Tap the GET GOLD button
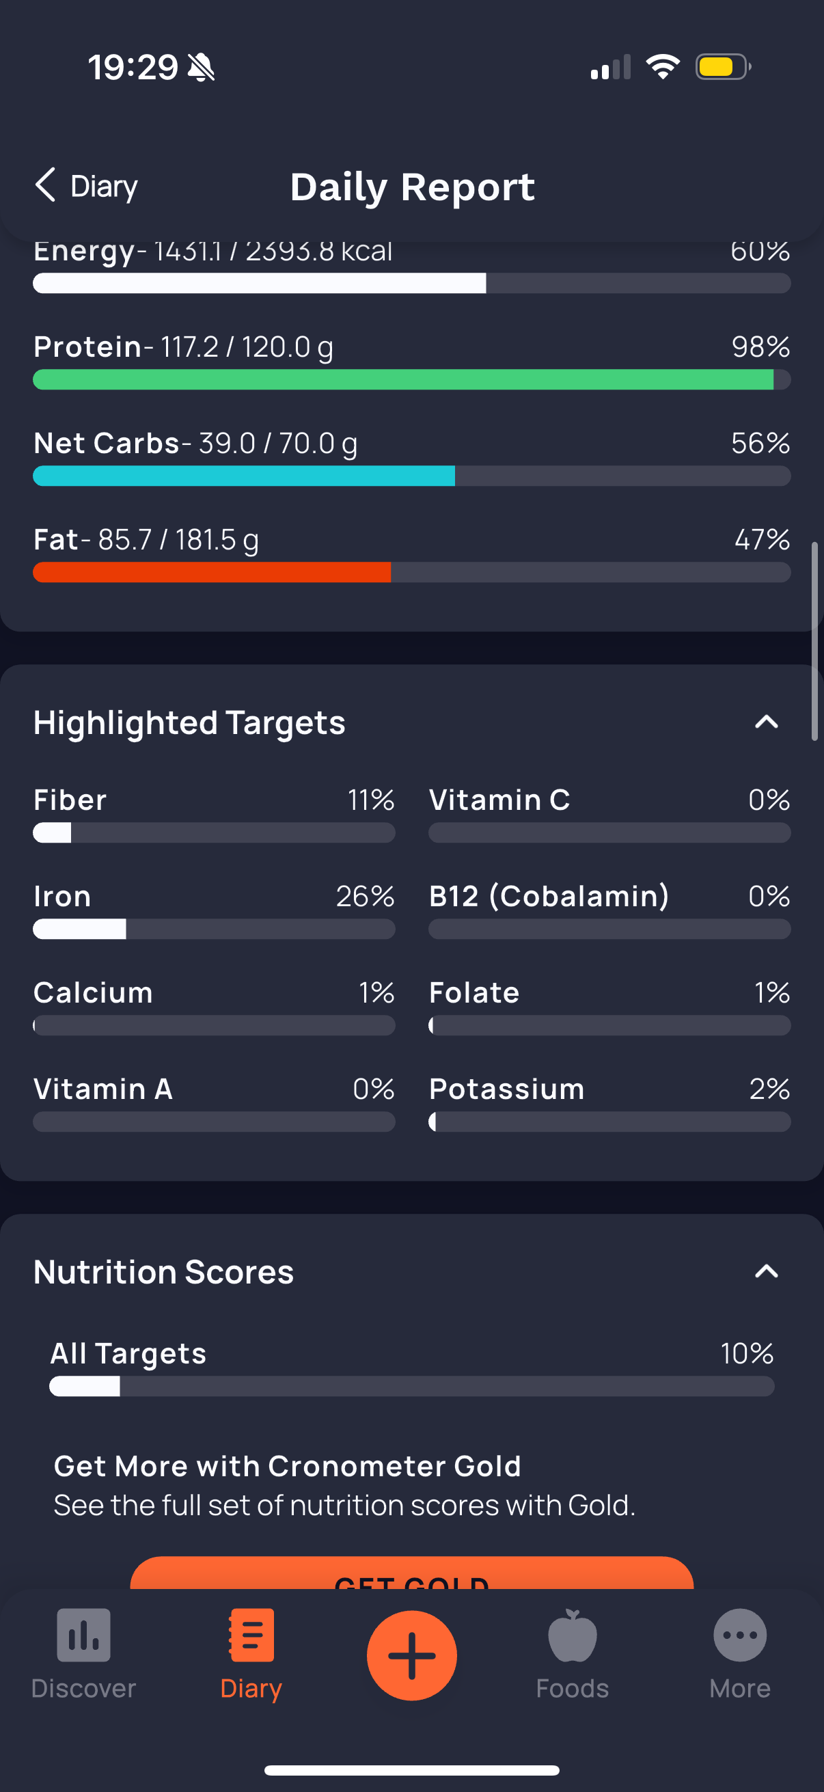 411,1573
